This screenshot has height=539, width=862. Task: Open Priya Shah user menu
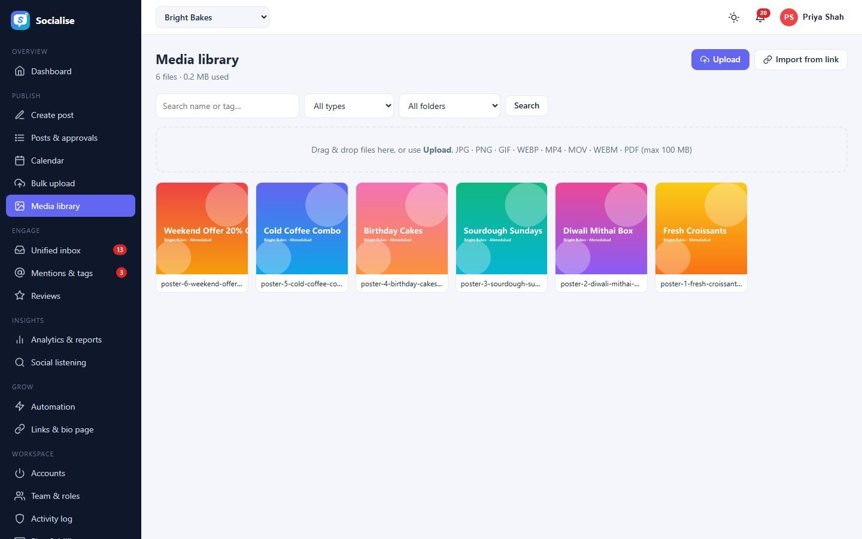click(x=812, y=17)
